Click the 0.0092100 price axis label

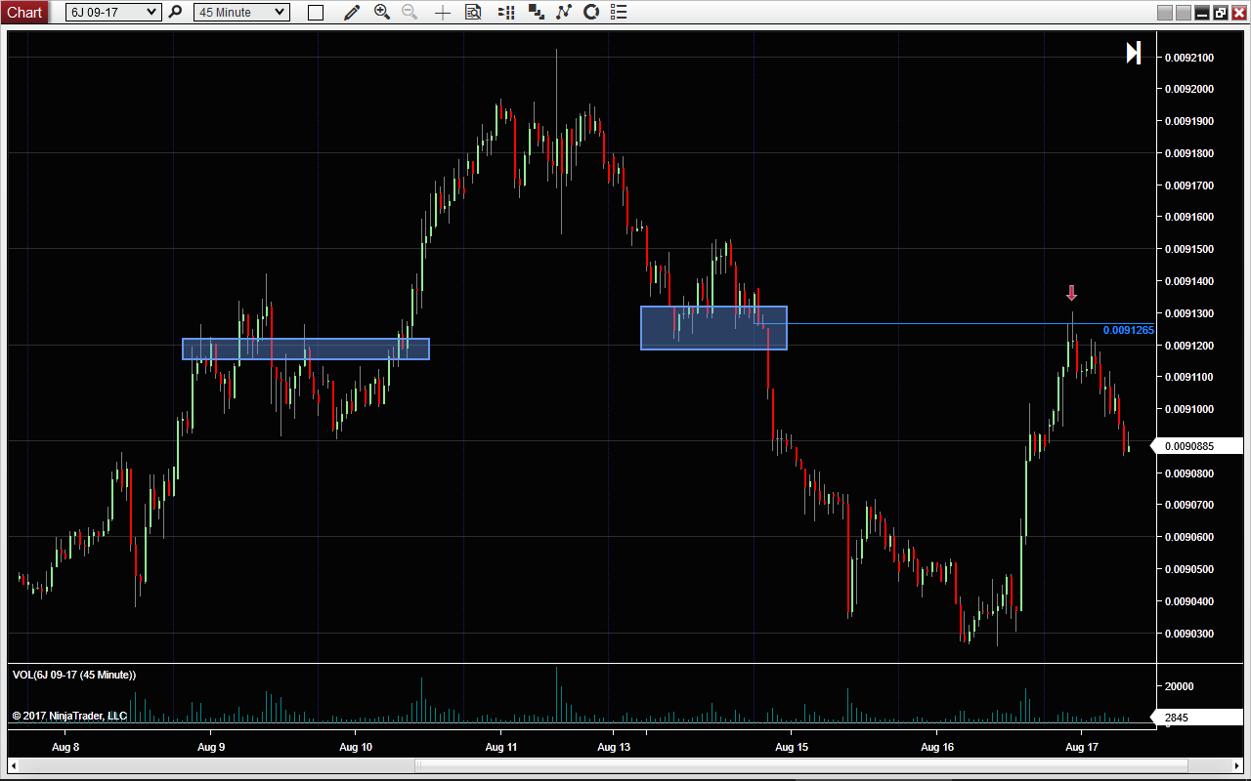click(1188, 58)
